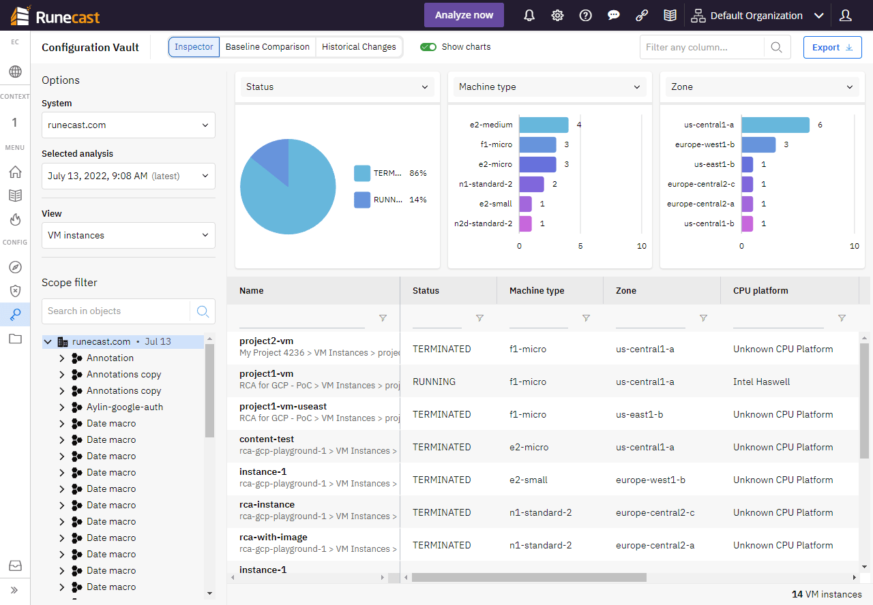The image size is (873, 605).
Task: Click the link chain icon in header
Action: tap(642, 16)
